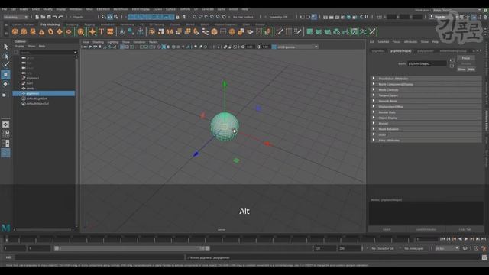489x275 pixels.
Task: Click the Sign In account icon
Action: click(x=432, y=17)
